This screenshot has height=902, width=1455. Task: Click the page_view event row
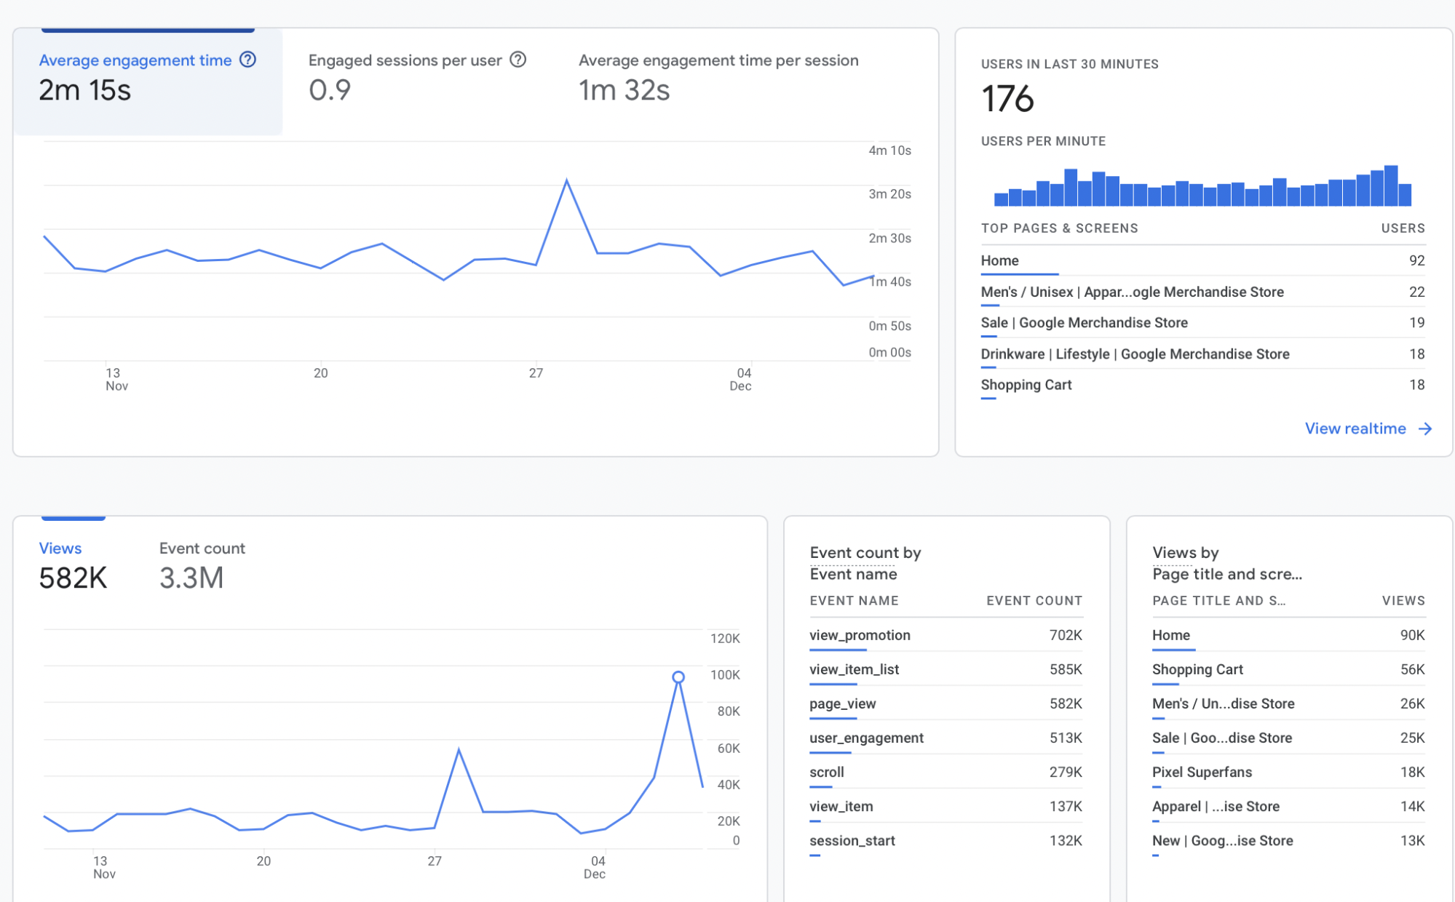[945, 703]
